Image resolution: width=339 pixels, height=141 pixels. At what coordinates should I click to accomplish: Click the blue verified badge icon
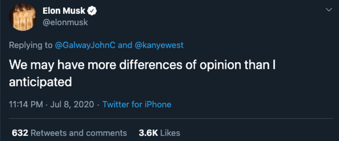(93, 11)
